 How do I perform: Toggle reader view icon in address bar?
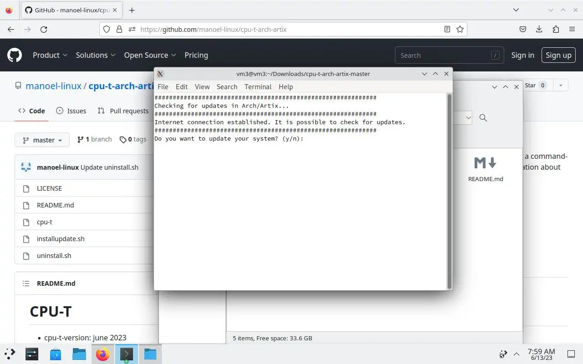coord(447,29)
